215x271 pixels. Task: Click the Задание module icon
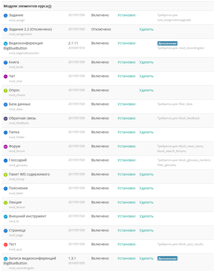[x=5, y=16]
